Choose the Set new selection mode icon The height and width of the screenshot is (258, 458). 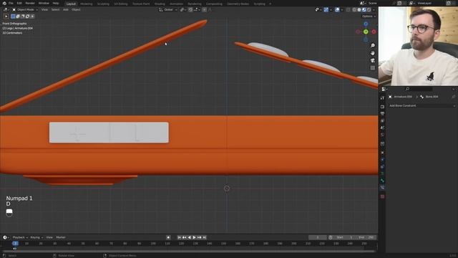[13, 16]
